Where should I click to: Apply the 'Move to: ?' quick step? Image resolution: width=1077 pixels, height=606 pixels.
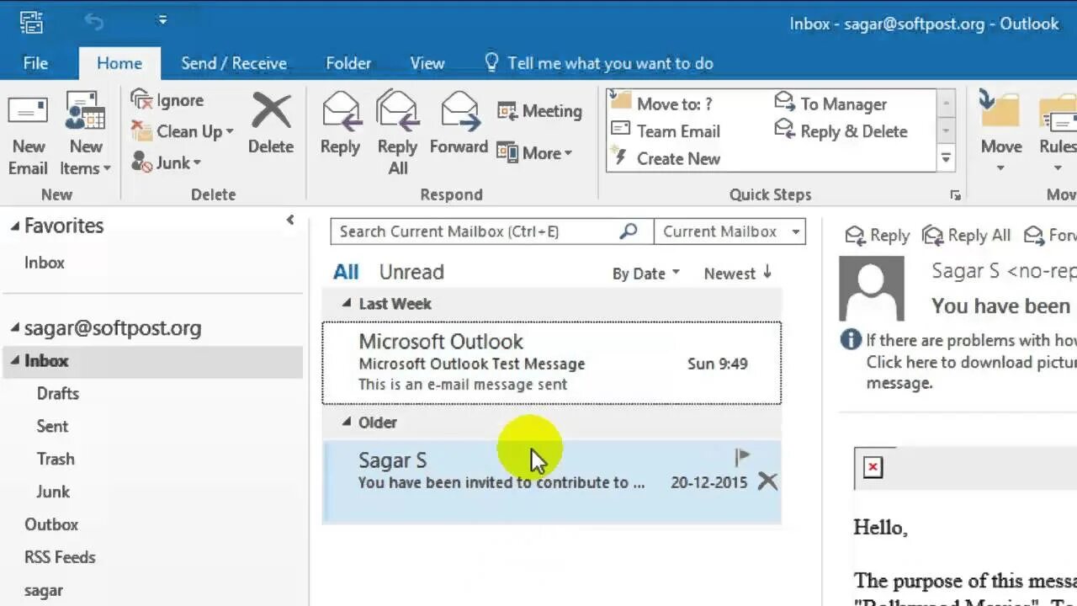662,104
